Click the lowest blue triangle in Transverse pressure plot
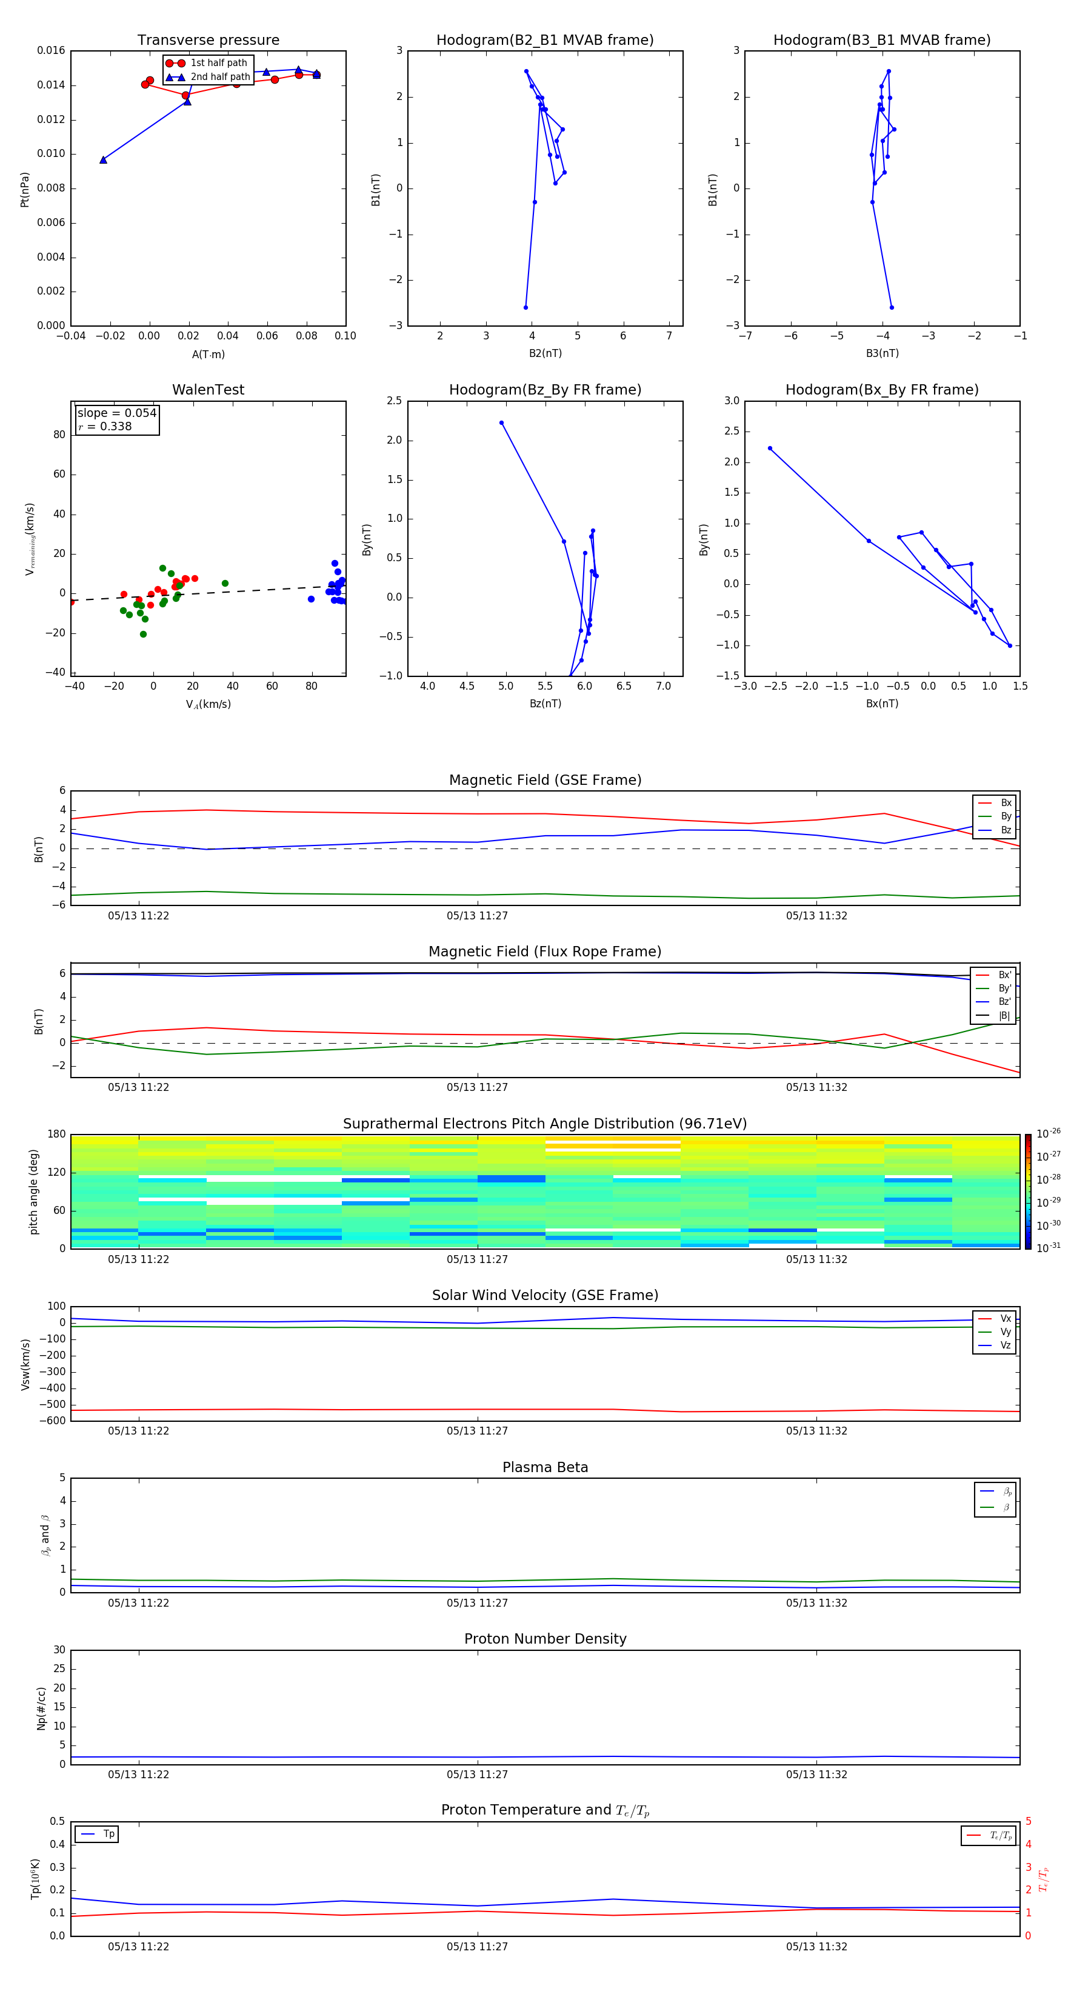1091x2000 pixels. [103, 160]
